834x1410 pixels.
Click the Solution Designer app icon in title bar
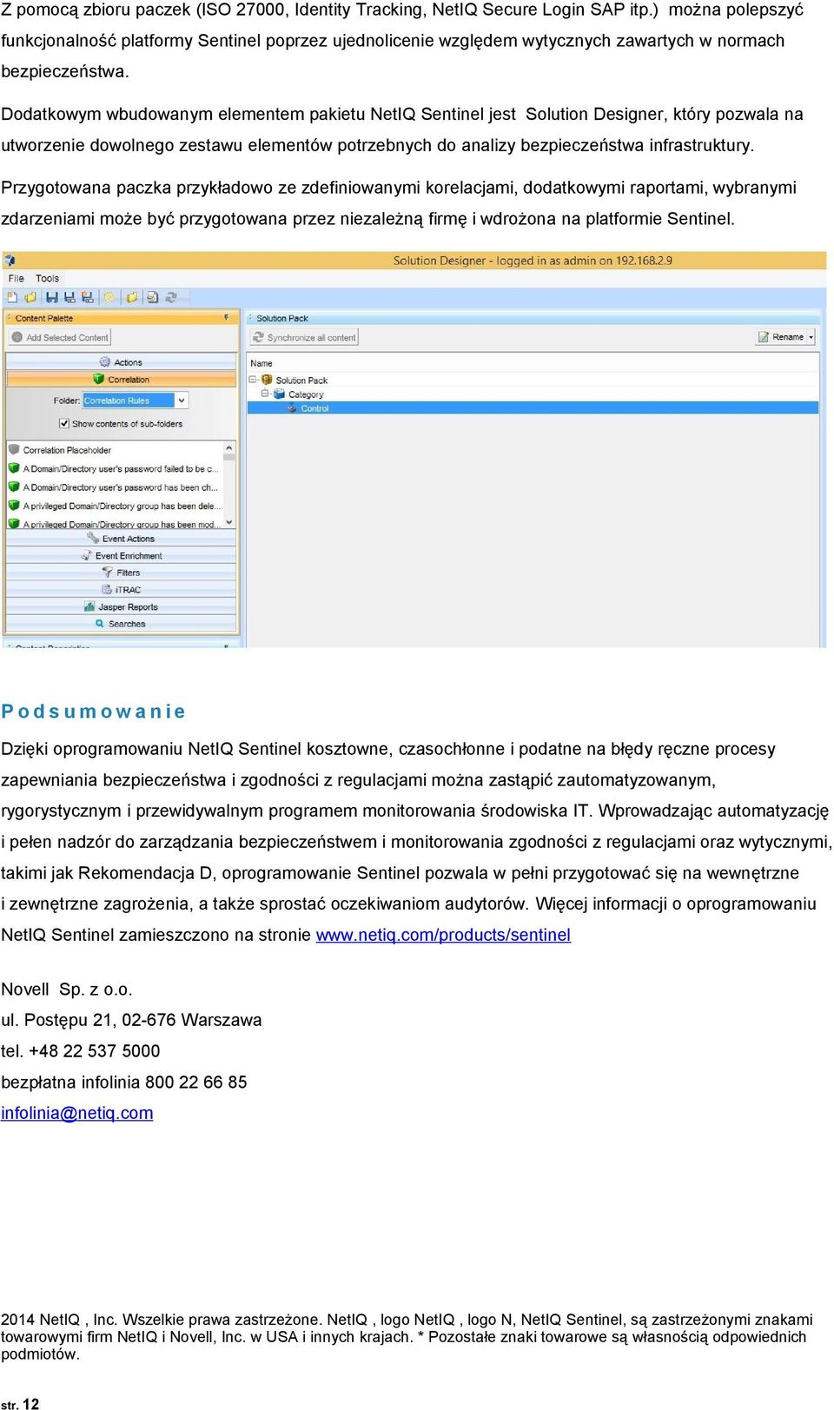point(10,260)
